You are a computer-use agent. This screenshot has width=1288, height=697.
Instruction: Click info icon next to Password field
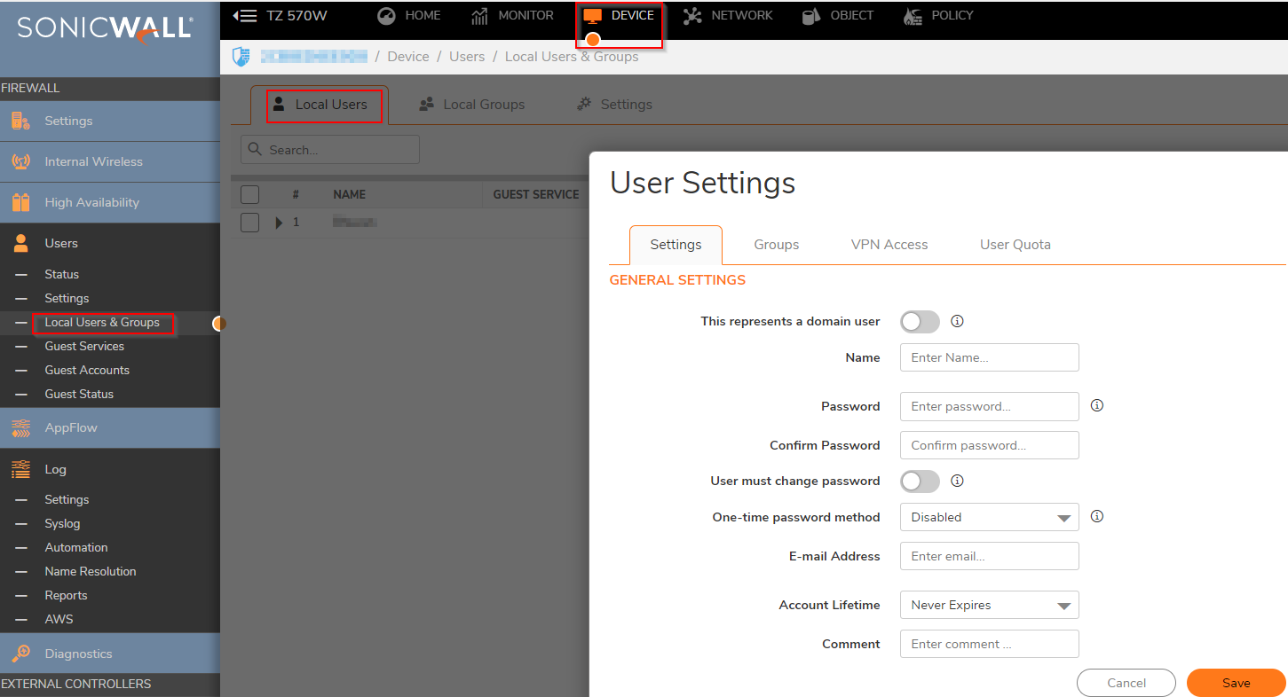click(x=1097, y=405)
